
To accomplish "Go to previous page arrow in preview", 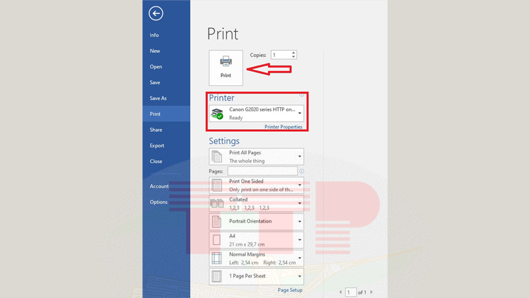I will point(341,292).
